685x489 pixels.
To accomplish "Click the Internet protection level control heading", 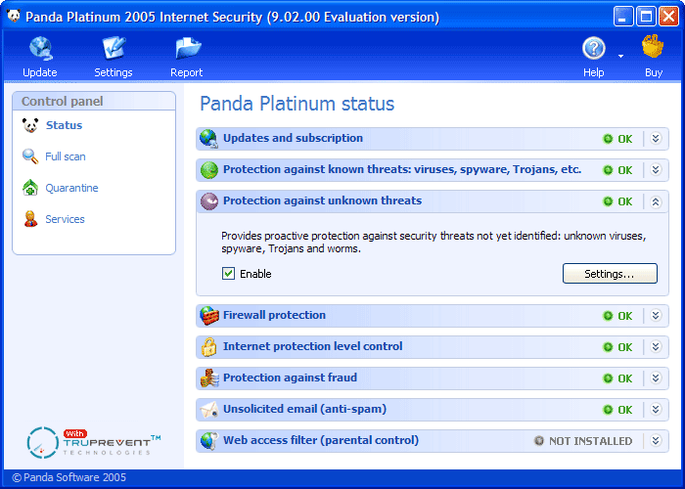I will pyautogui.click(x=313, y=346).
